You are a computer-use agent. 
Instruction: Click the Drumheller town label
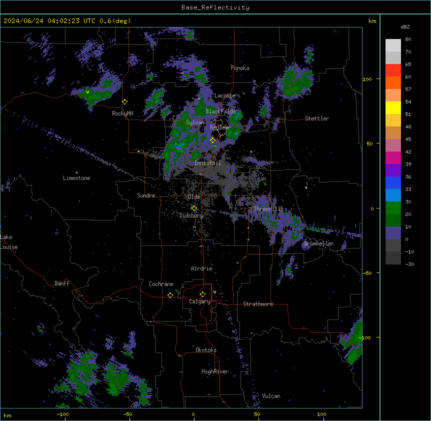319,243
